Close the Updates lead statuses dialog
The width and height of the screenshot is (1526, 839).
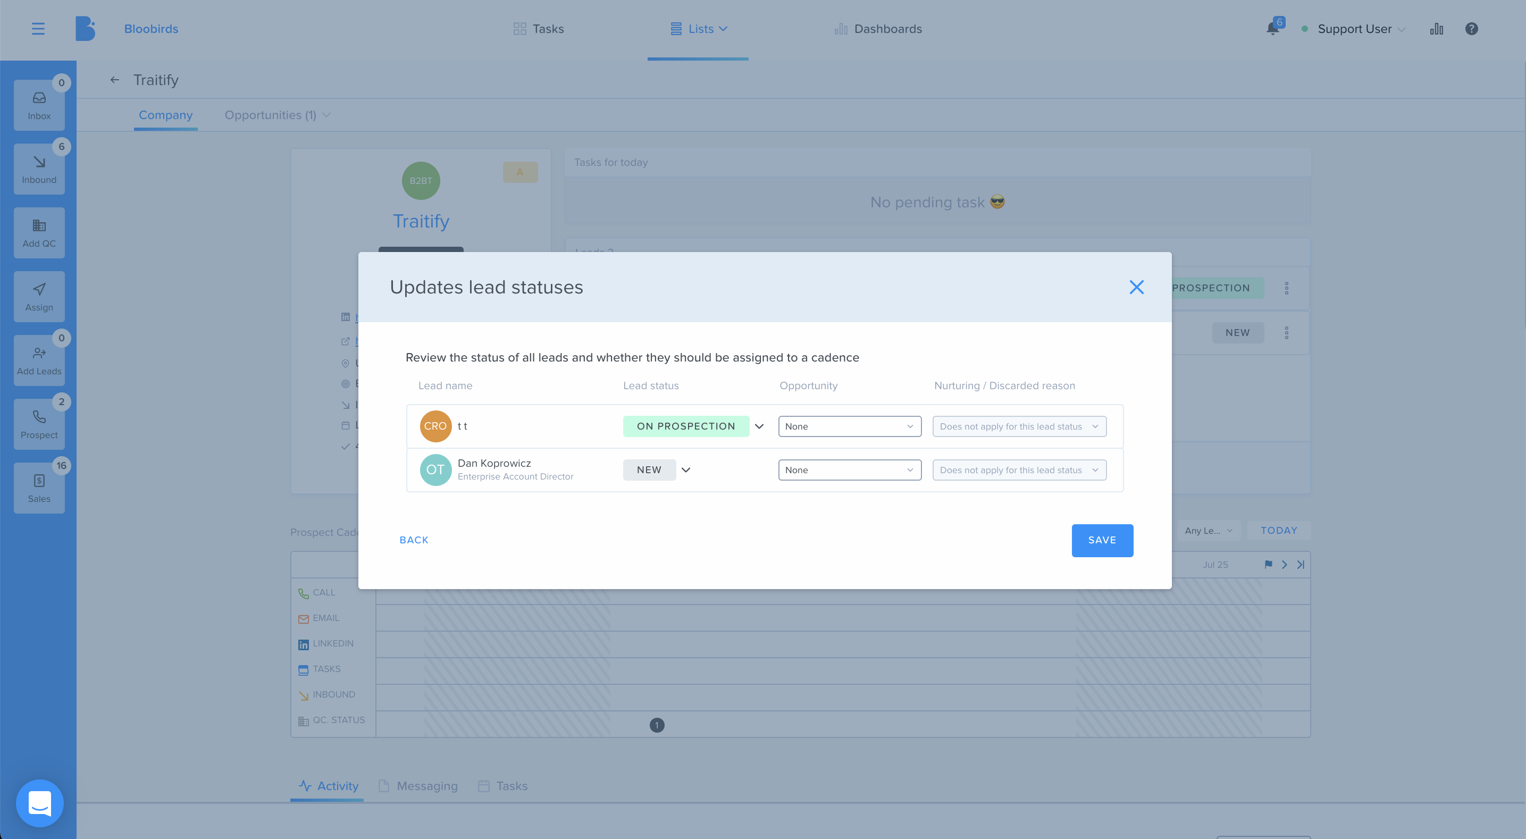click(x=1136, y=287)
